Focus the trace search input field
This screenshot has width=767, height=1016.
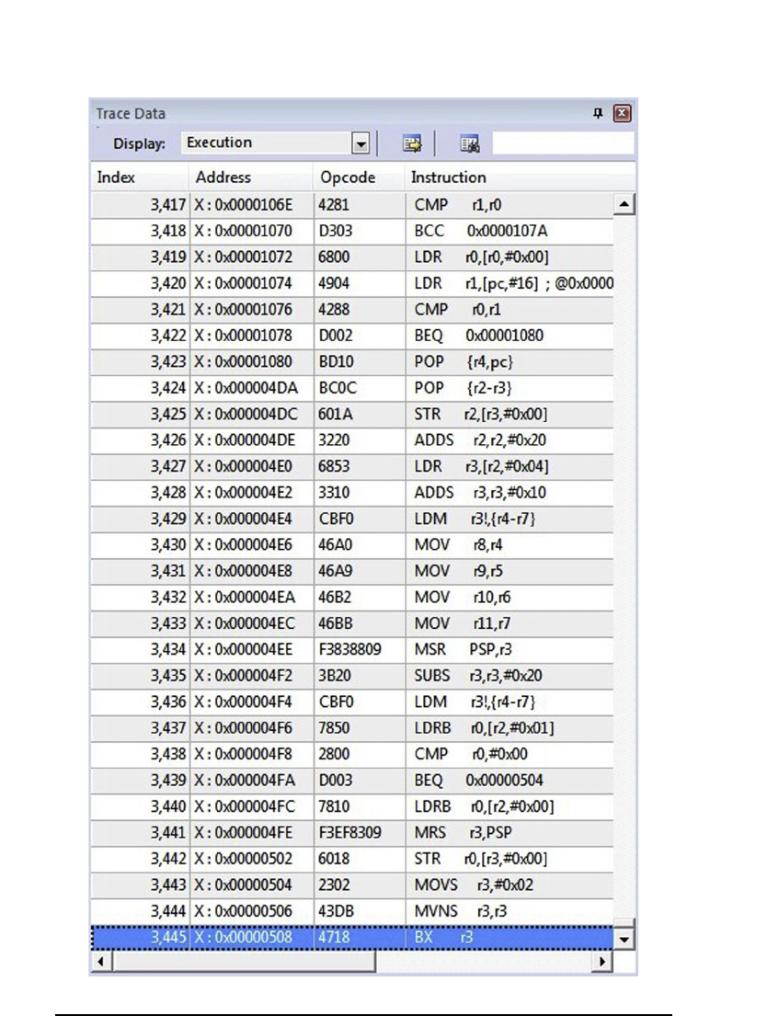click(x=563, y=143)
